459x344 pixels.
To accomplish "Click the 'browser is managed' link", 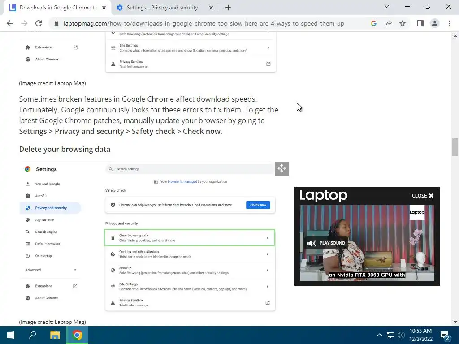I will click(x=182, y=181).
